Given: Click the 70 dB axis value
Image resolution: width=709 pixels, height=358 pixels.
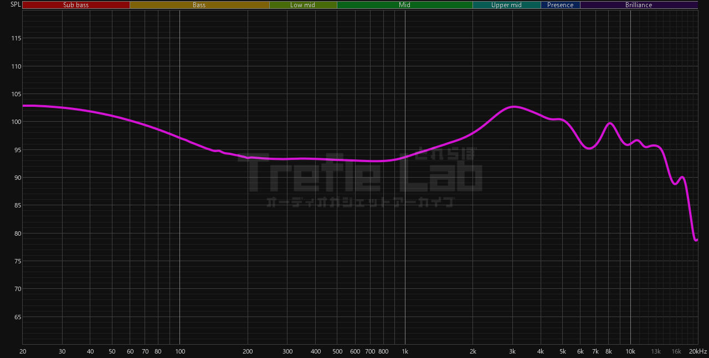Looking at the screenshot, I should pyautogui.click(x=18, y=289).
